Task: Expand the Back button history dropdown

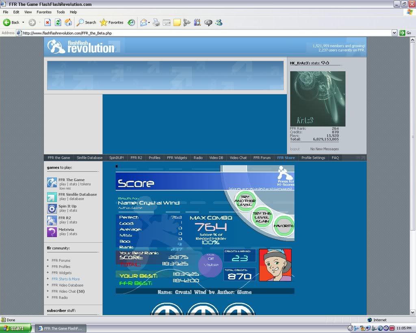Action: [x=23, y=22]
